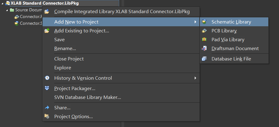This screenshot has width=279, height=127.
Task: Click the Share arrow icon
Action: tap(47, 108)
